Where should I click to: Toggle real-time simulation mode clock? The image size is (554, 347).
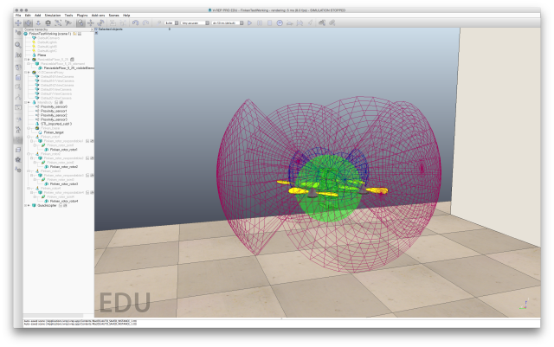click(280, 23)
